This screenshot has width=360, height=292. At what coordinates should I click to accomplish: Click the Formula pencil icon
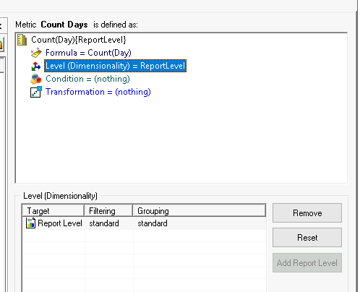click(36, 53)
